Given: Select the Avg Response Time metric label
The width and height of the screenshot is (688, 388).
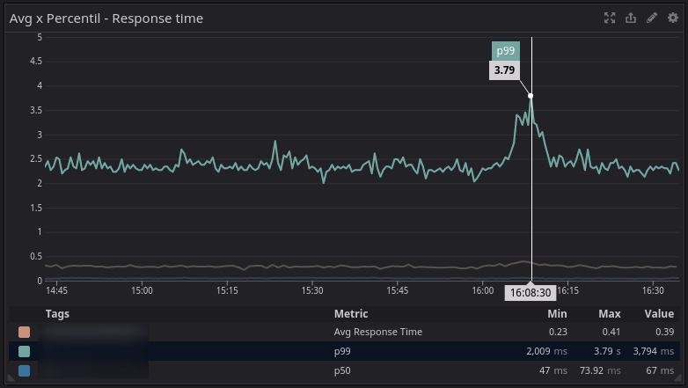Looking at the screenshot, I should point(378,333).
